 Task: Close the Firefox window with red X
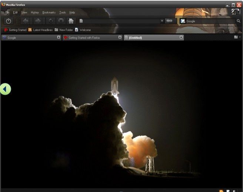tap(239, 5)
